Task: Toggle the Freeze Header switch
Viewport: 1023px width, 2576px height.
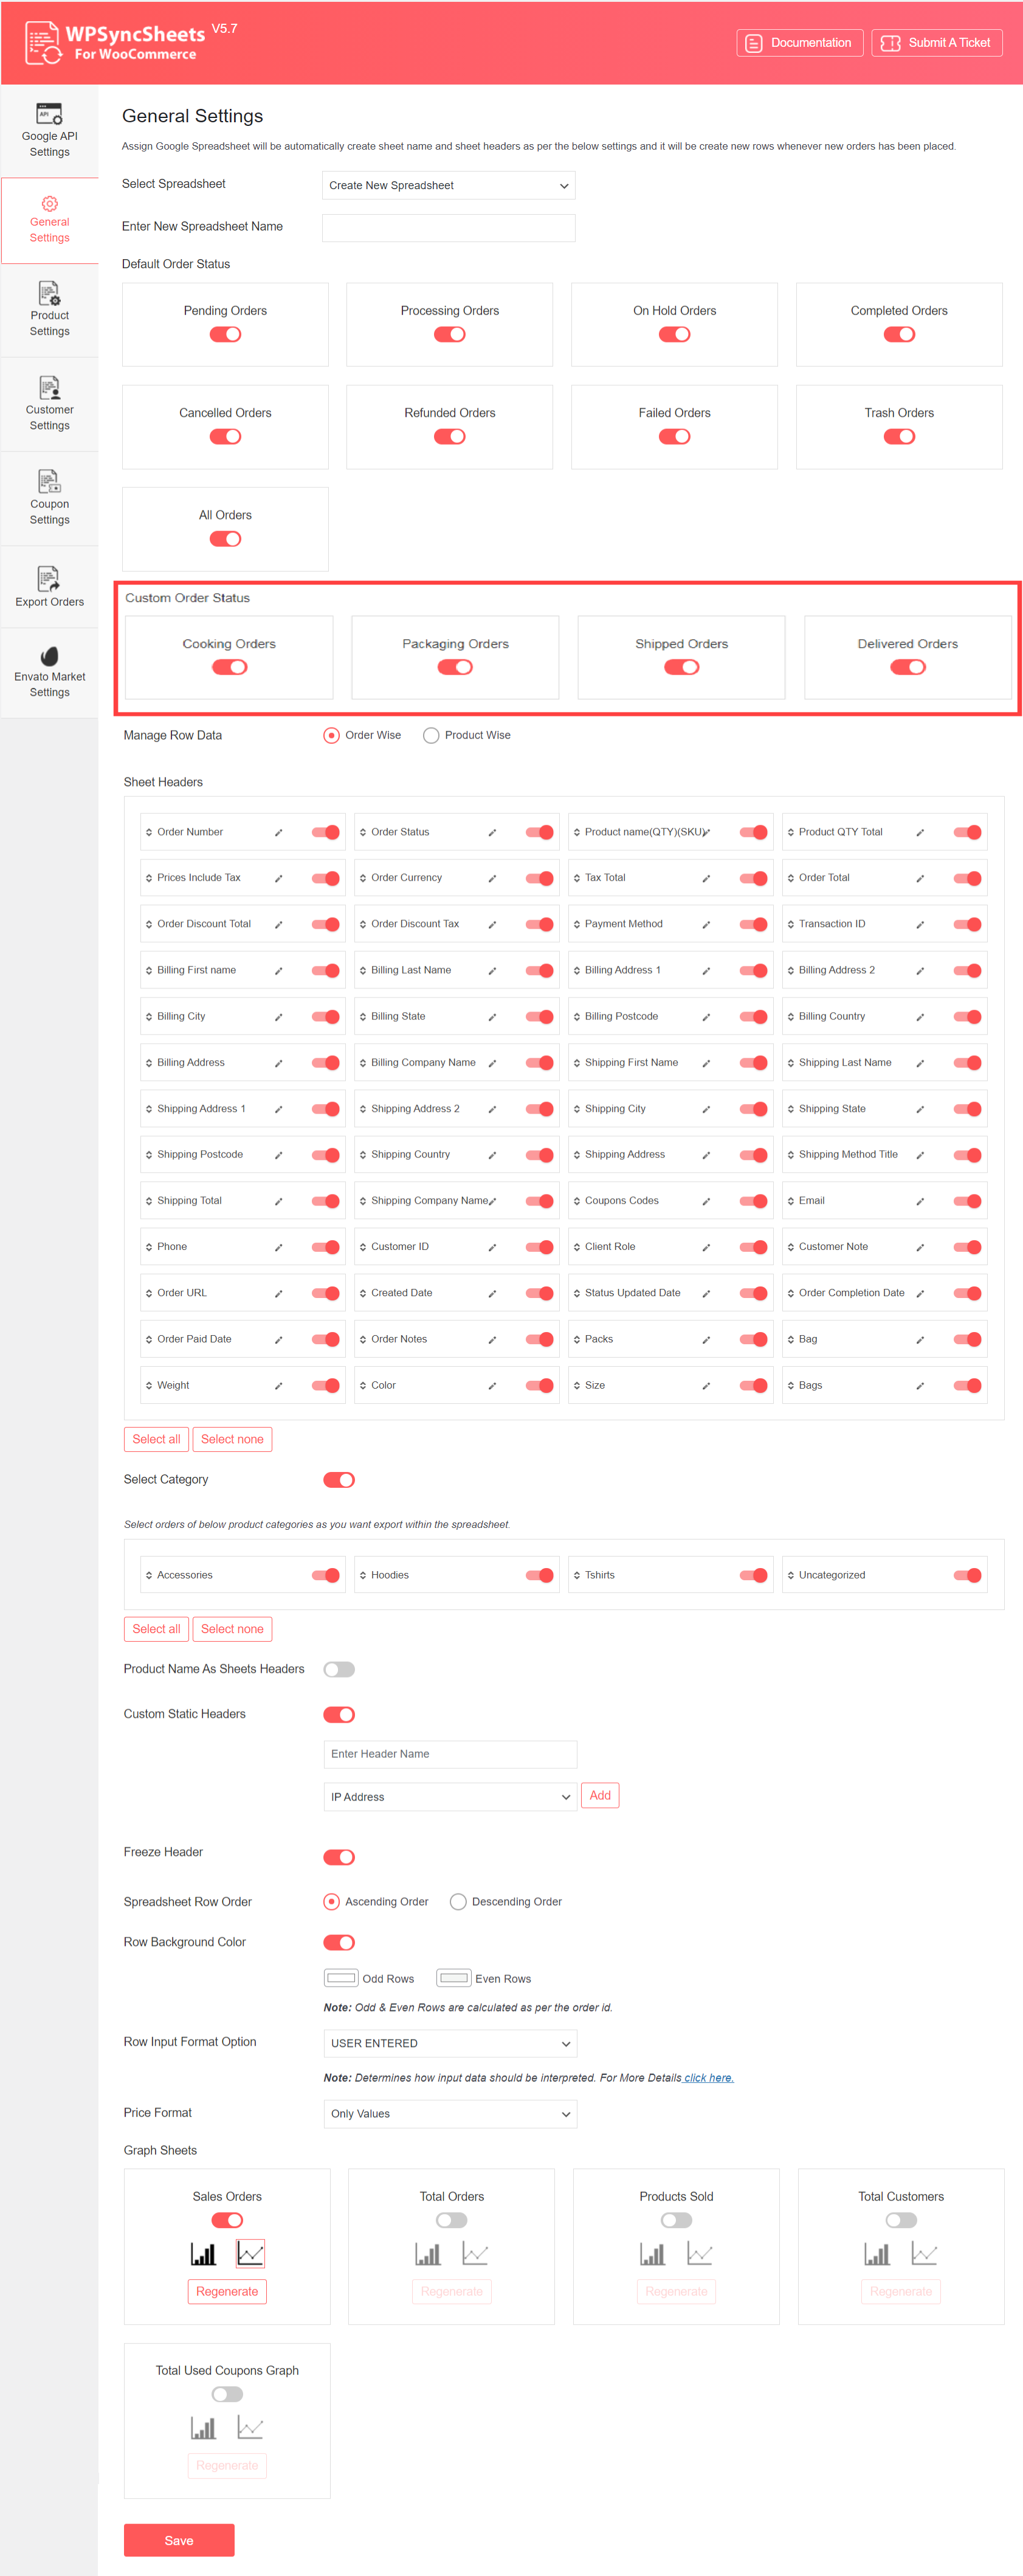Action: click(x=340, y=1857)
